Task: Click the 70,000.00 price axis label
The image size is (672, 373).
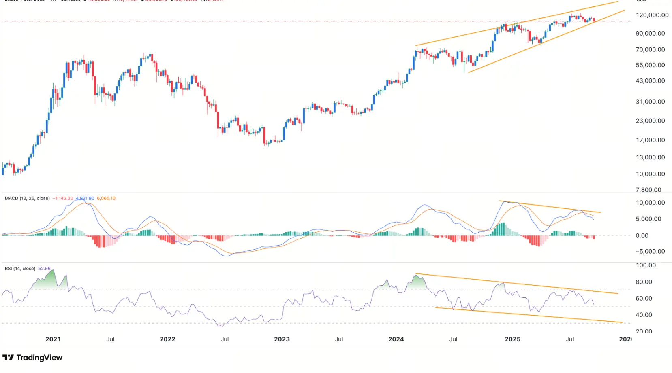Action: point(650,49)
